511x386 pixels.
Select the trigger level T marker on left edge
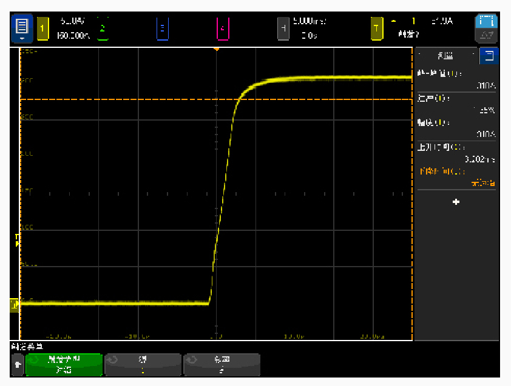click(16, 239)
